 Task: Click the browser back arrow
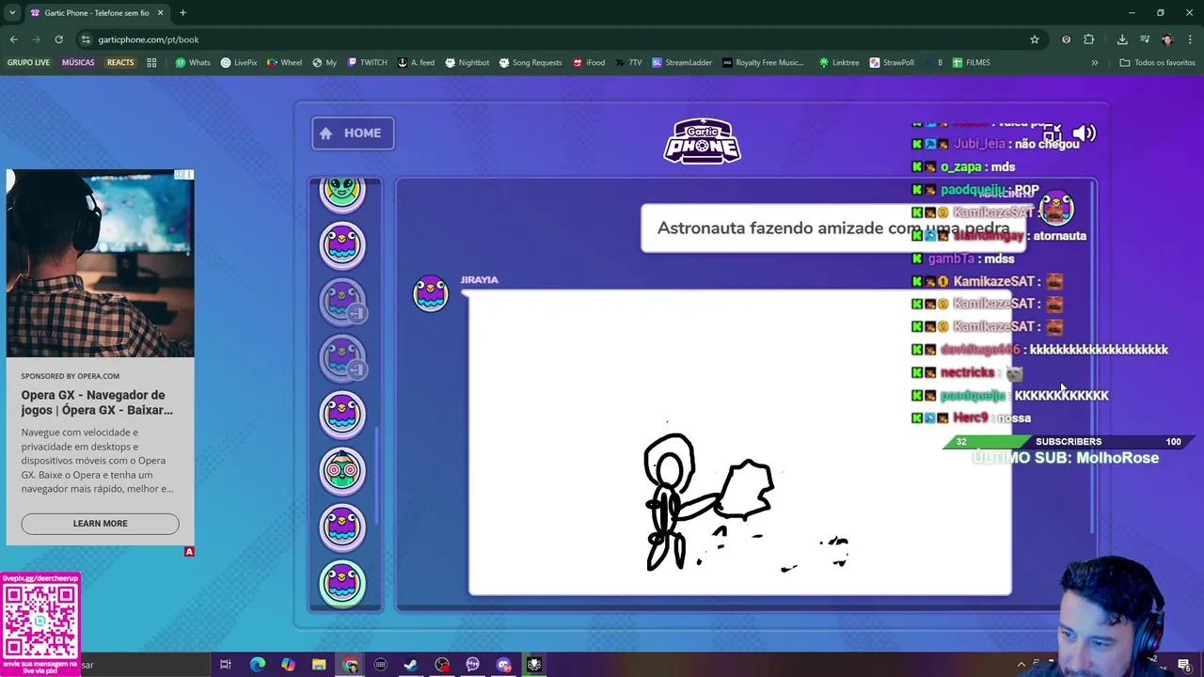pos(13,39)
